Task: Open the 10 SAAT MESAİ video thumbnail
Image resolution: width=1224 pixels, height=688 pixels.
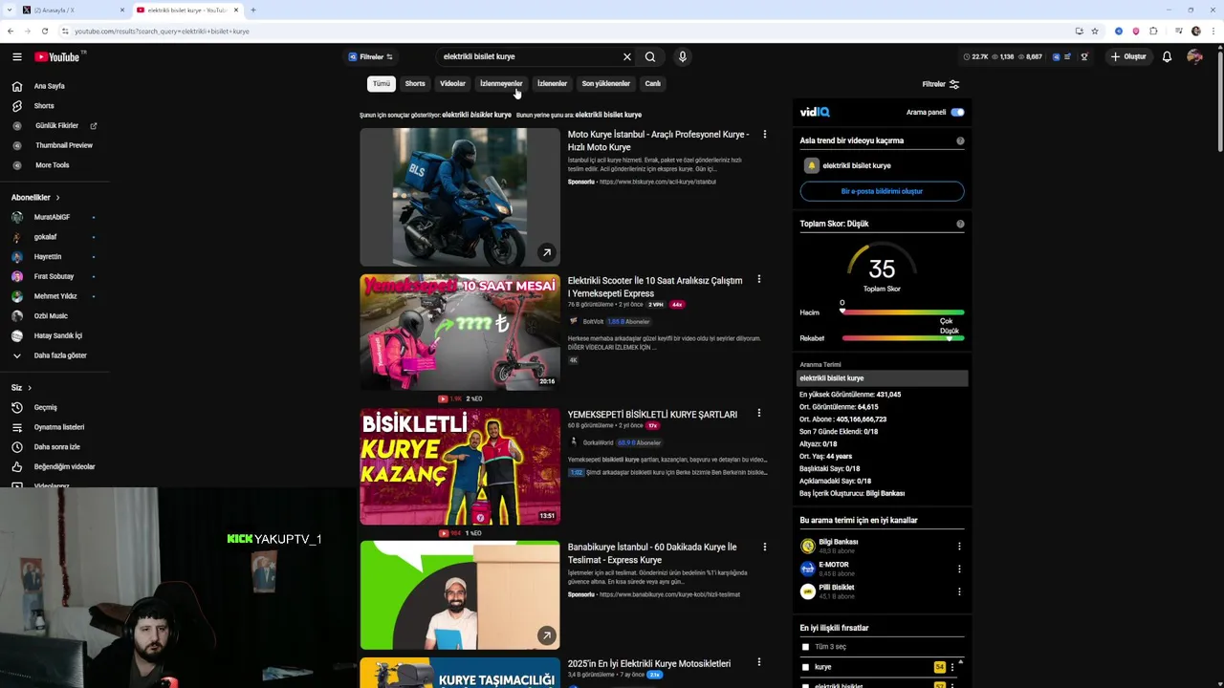Action: (x=460, y=332)
